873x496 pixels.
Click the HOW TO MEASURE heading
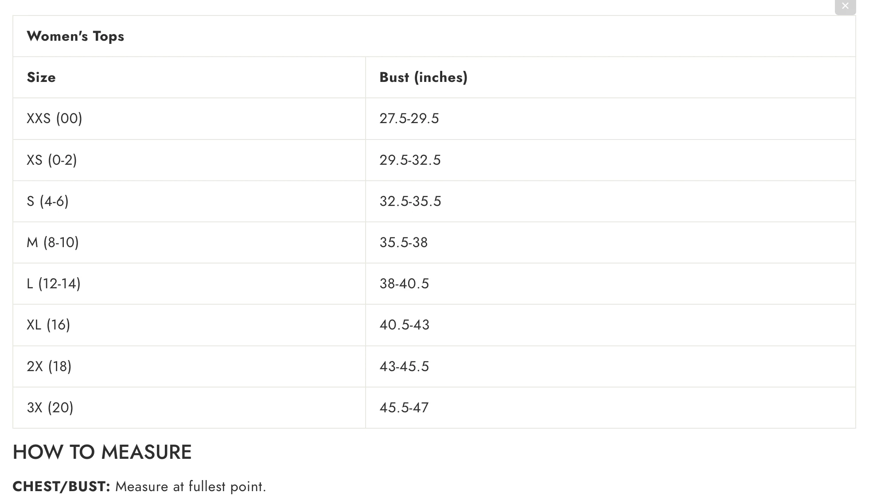[102, 452]
